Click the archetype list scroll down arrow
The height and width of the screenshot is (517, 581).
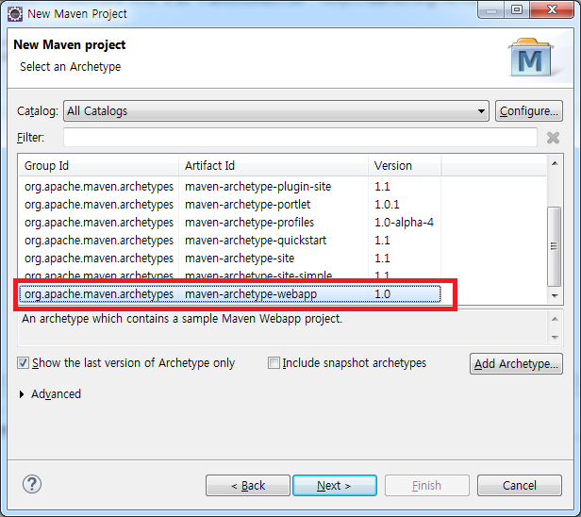pyautogui.click(x=555, y=295)
